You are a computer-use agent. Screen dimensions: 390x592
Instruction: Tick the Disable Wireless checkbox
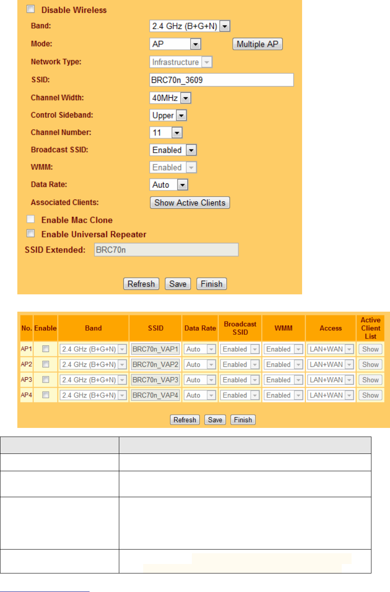click(31, 9)
